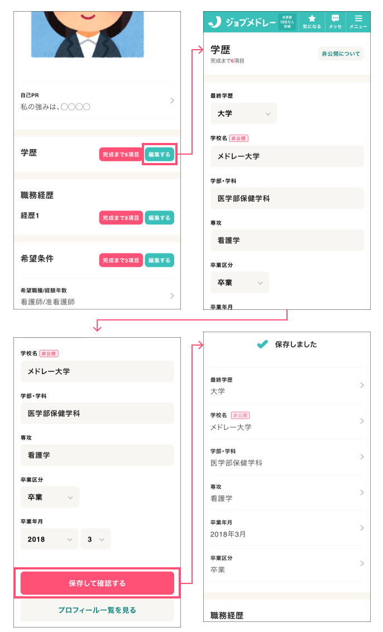Open the hamburger メニュー icon
Screen dimensions: 383x632
tap(358, 21)
